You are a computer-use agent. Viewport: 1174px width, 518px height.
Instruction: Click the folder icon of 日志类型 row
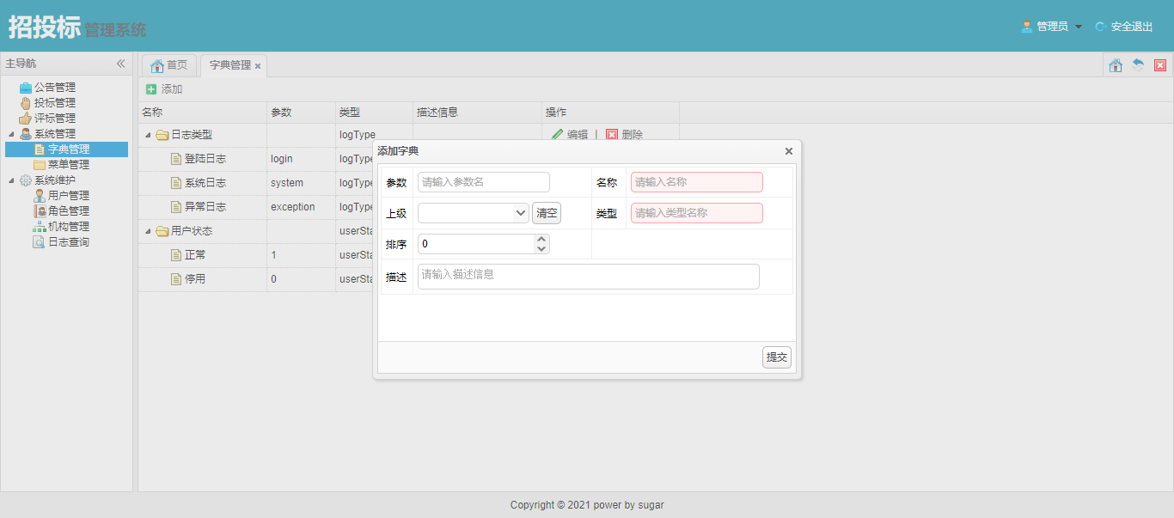[162, 135]
